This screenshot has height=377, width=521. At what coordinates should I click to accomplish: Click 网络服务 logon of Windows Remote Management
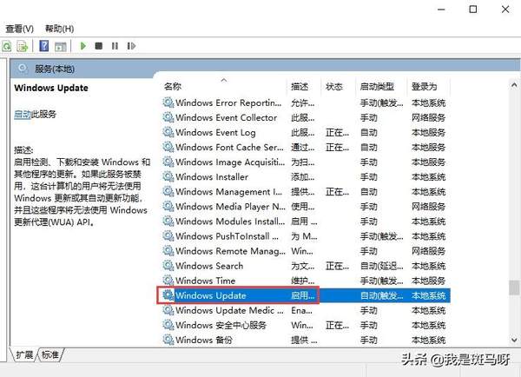pyautogui.click(x=428, y=251)
